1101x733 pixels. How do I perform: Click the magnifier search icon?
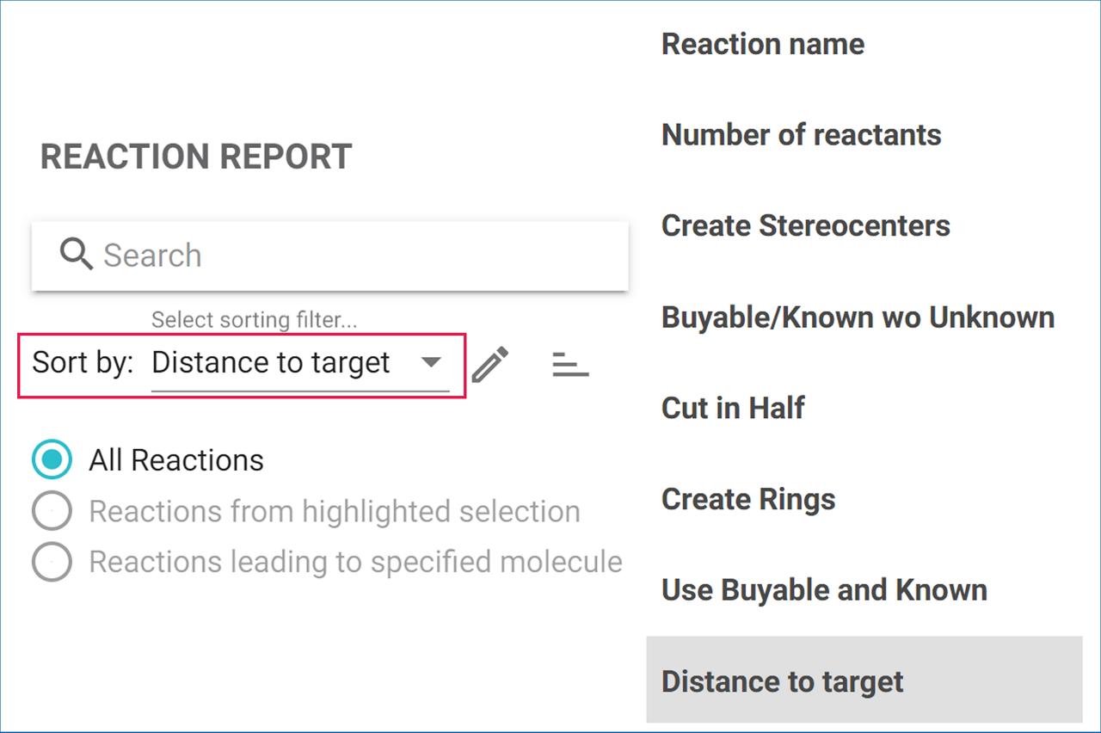77,255
